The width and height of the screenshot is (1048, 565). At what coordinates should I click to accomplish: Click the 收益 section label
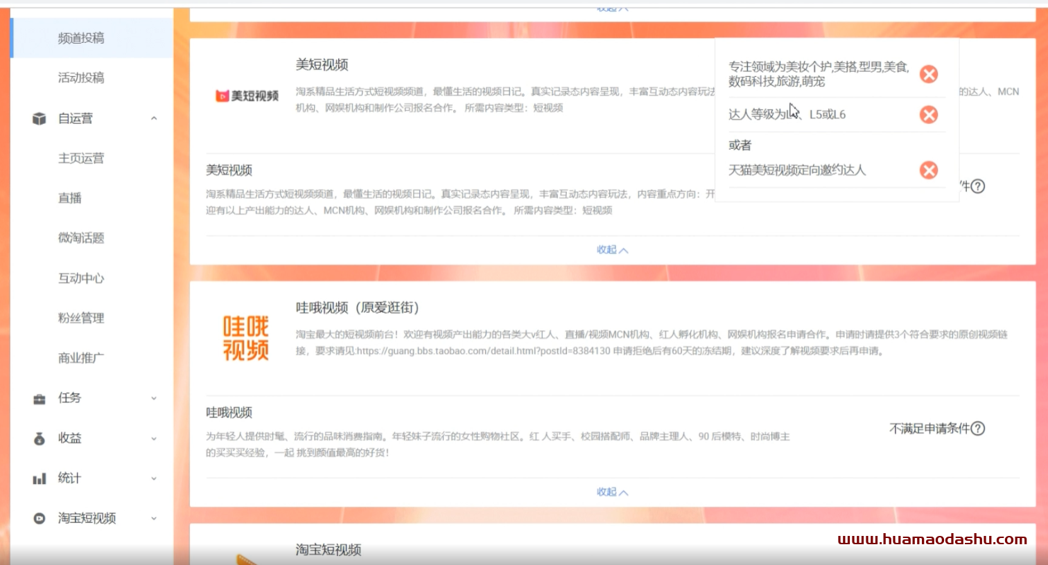tap(69, 438)
